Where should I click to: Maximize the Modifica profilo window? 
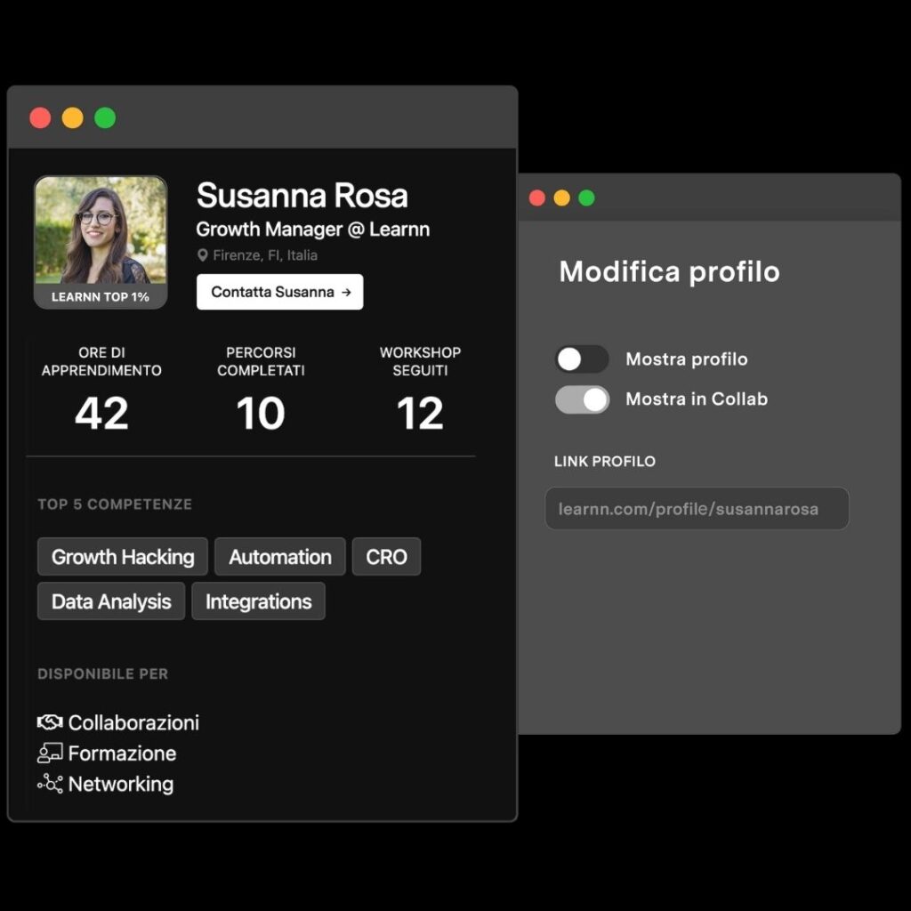(x=587, y=198)
